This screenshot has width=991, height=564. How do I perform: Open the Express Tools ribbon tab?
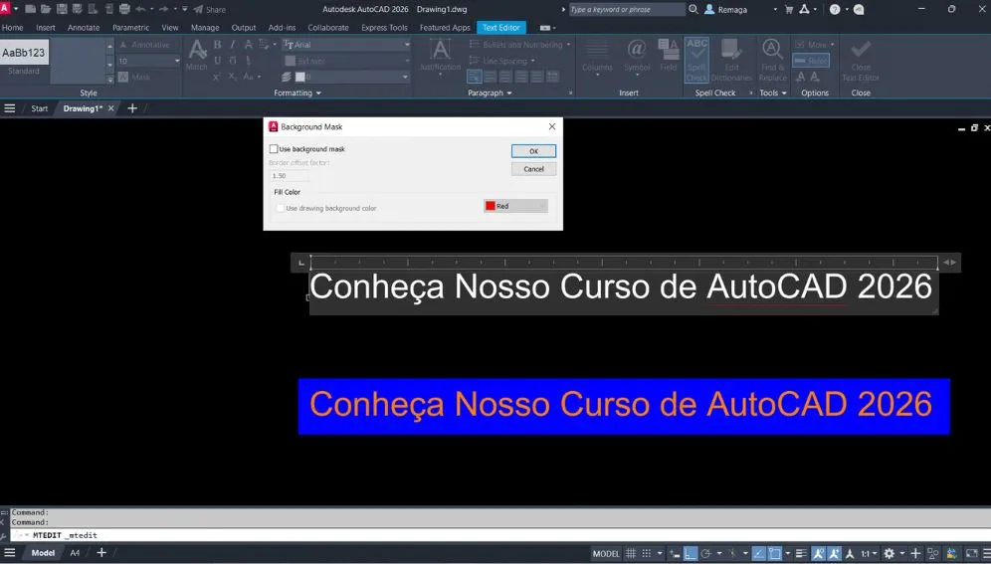(x=384, y=28)
